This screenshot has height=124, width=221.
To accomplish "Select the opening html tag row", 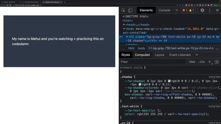I will point(127,21).
